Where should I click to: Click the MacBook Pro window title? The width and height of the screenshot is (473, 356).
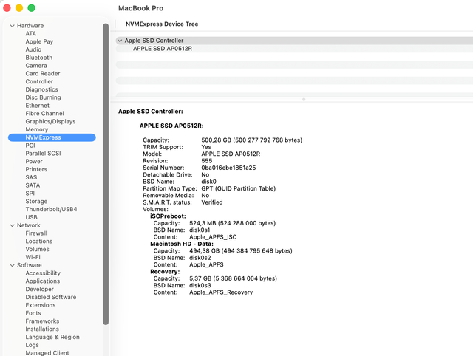tap(140, 8)
